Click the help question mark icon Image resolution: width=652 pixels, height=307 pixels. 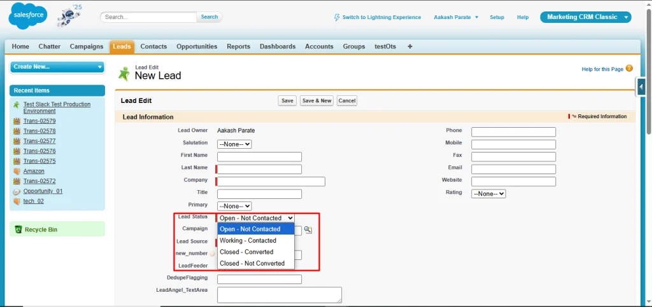pyautogui.click(x=629, y=69)
